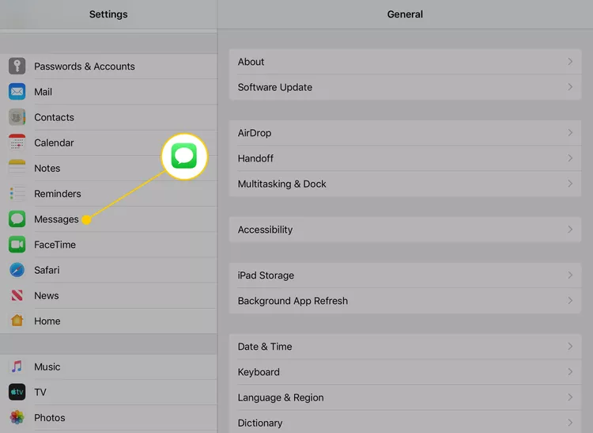Click the green Messages icon in sidebar

coord(17,219)
